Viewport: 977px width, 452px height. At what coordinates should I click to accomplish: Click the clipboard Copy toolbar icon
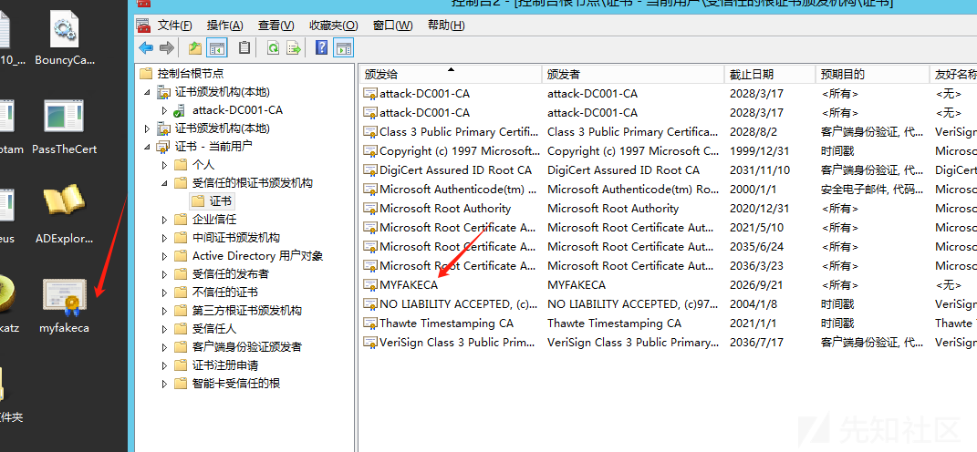pyautogui.click(x=244, y=47)
